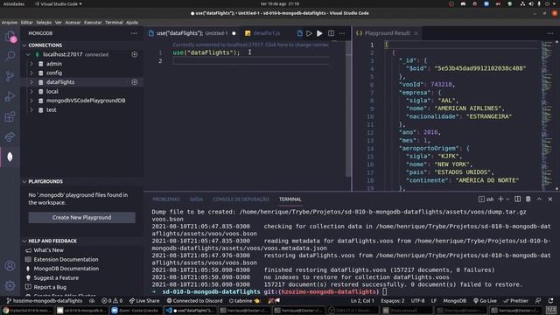Open Run and Debug view
Screen dimensions: 560x315
10,96
